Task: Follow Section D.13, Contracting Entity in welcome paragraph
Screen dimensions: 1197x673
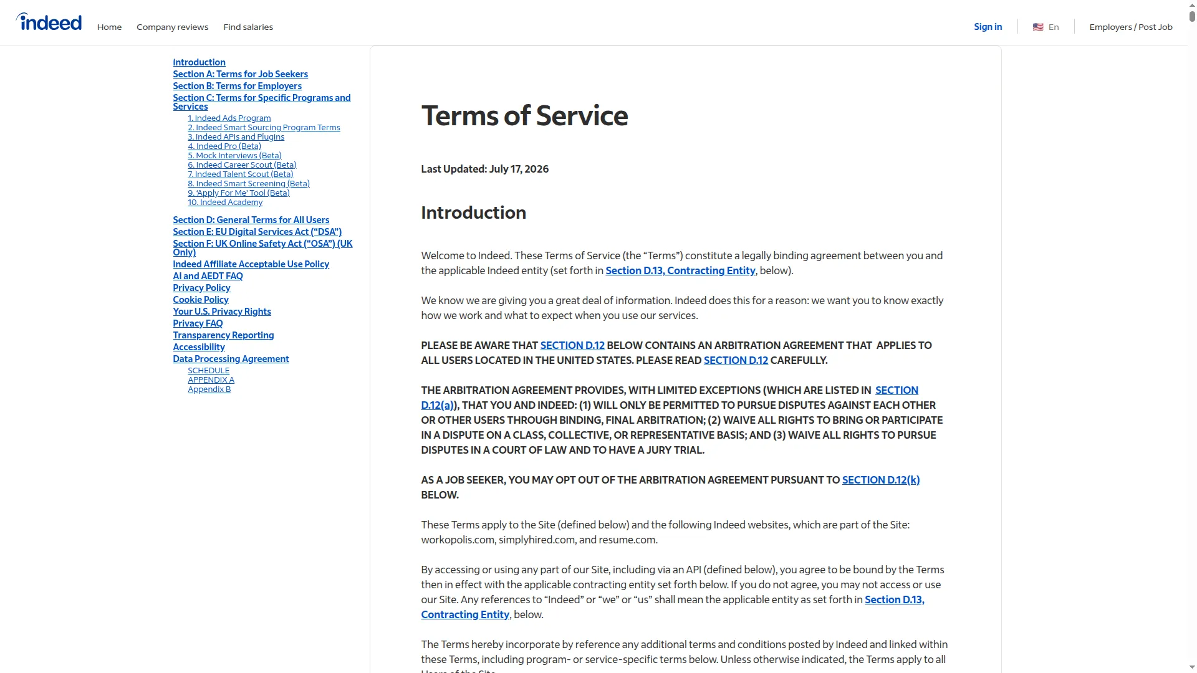Action: click(680, 270)
